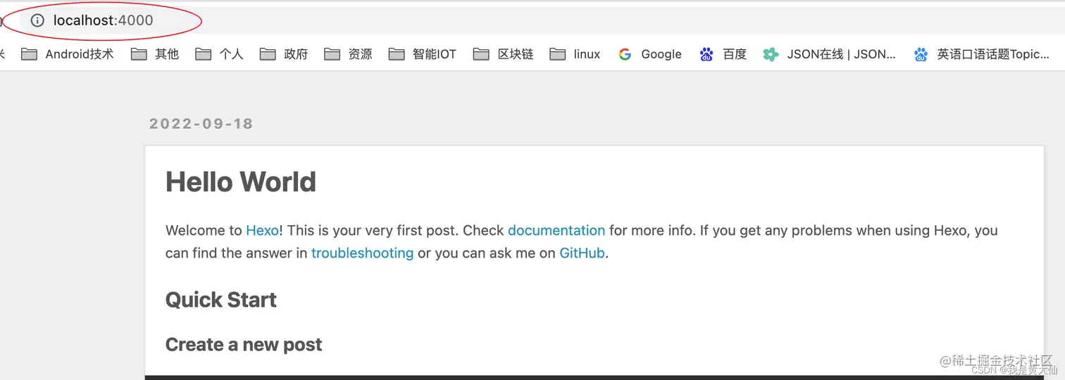The height and width of the screenshot is (380, 1065).
Task: Open the Hello World post title
Action: [x=241, y=182]
